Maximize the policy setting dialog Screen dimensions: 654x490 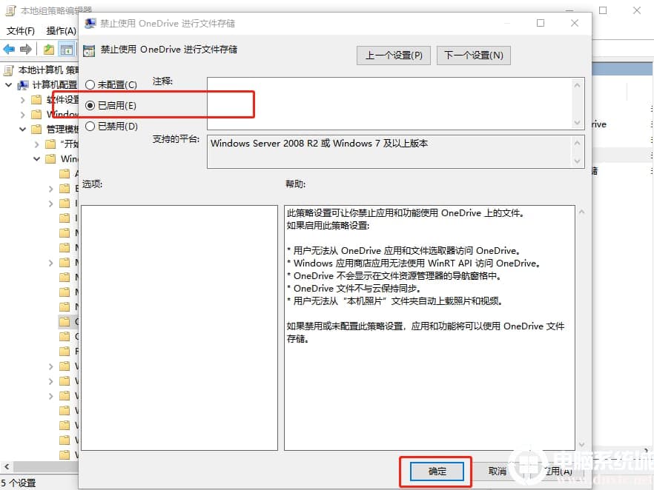(541, 23)
